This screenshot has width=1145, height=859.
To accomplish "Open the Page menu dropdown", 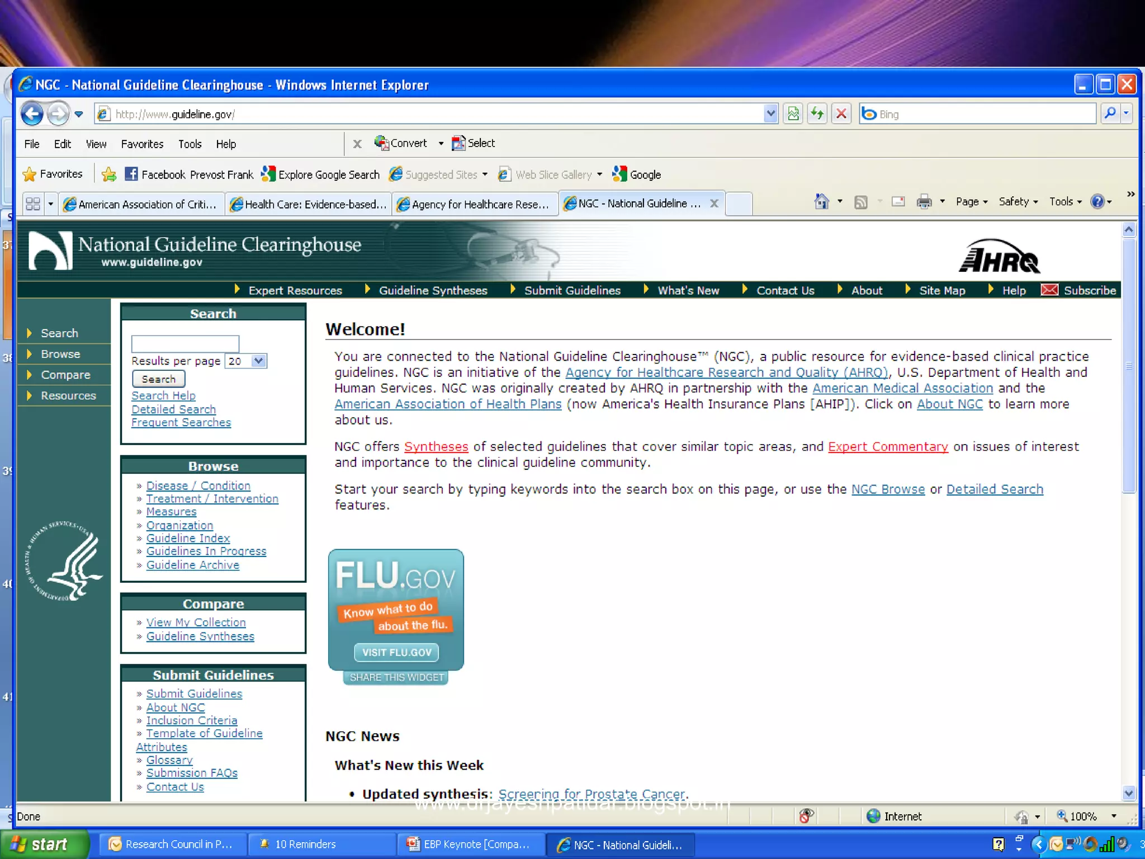I will coord(972,201).
